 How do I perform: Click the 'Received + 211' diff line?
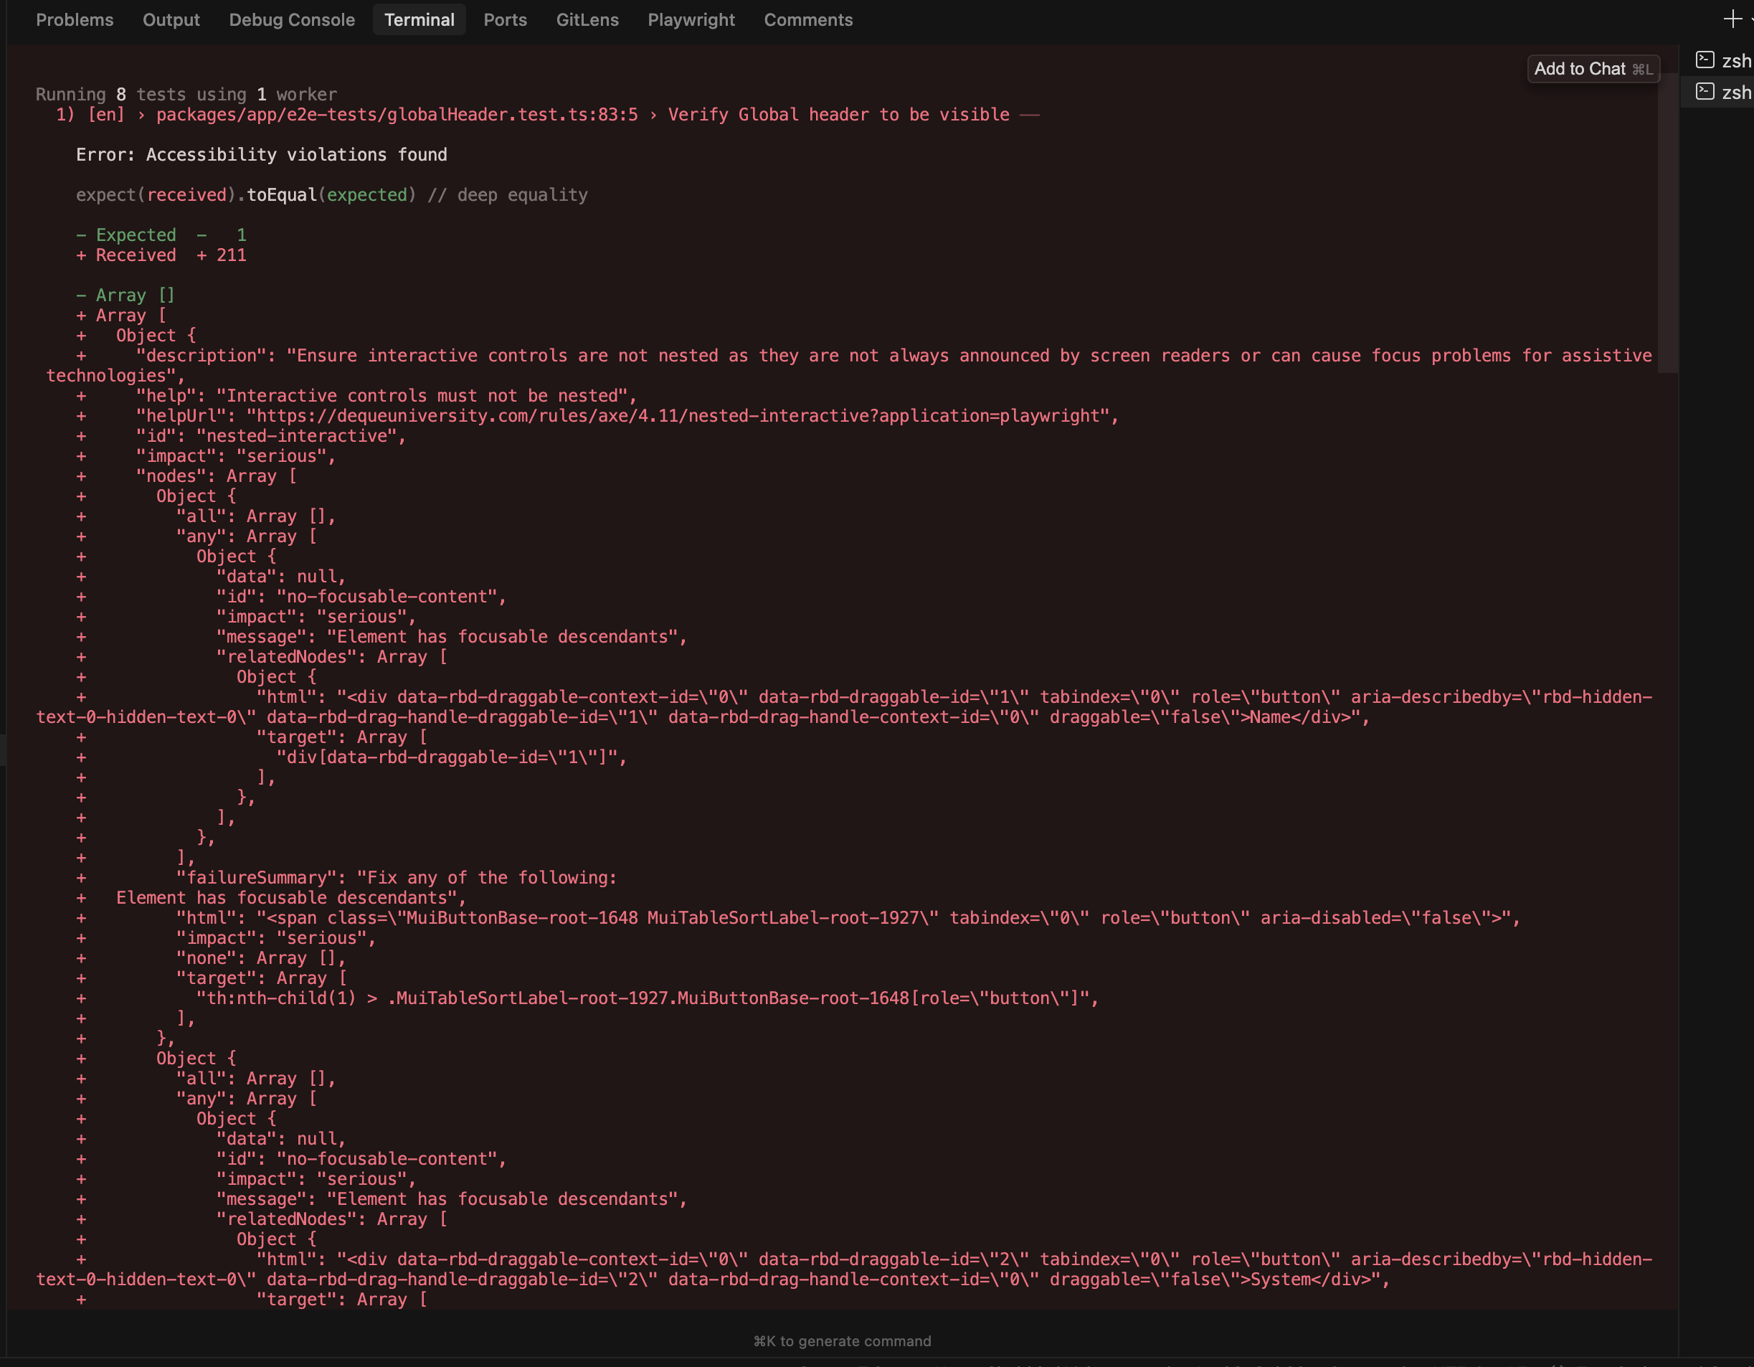[161, 255]
